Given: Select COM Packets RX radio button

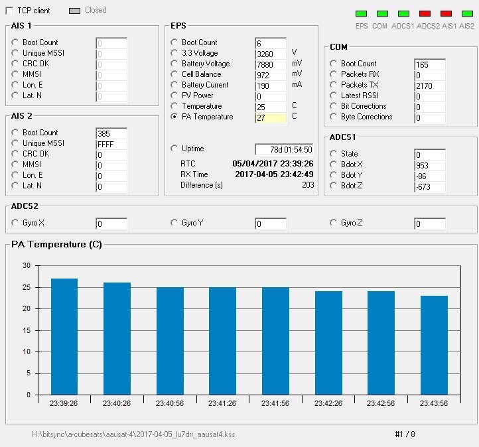Looking at the screenshot, I should (333, 74).
